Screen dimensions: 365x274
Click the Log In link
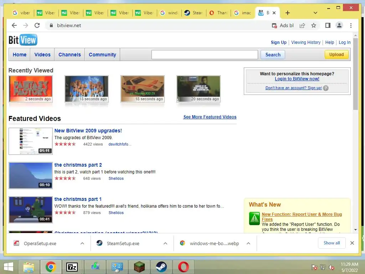pyautogui.click(x=345, y=42)
